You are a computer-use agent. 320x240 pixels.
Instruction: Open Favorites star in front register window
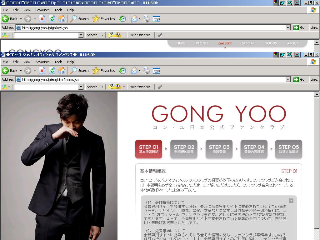(103, 71)
